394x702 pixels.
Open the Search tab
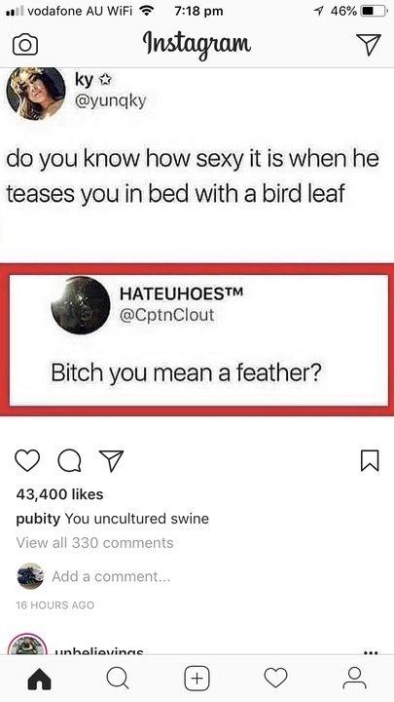click(x=118, y=679)
